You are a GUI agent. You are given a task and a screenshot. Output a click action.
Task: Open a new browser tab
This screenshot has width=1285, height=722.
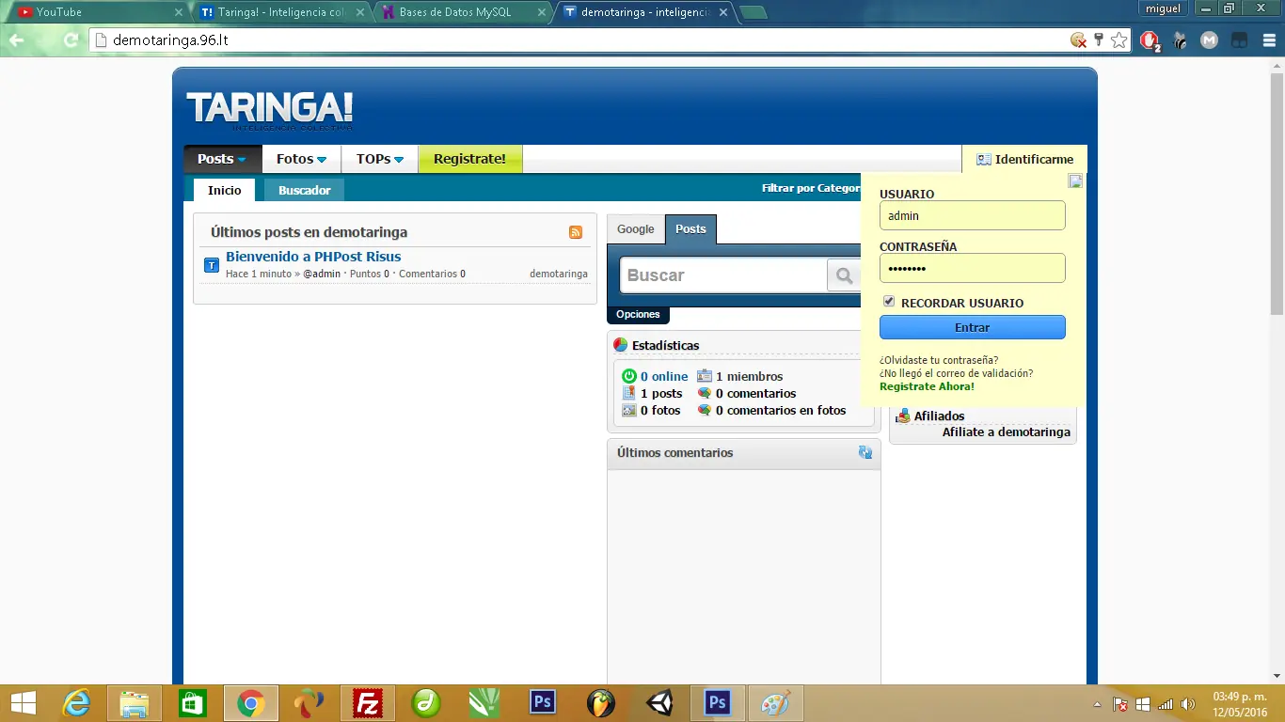tap(753, 12)
